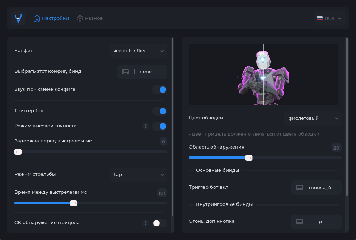Switch to the Разное tab
356x240 pixels.
click(90, 18)
